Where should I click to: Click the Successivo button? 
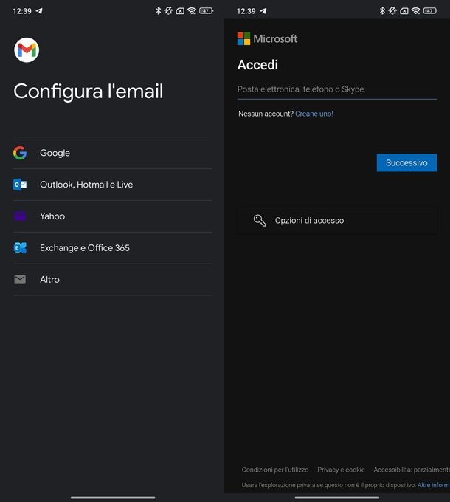tap(406, 162)
